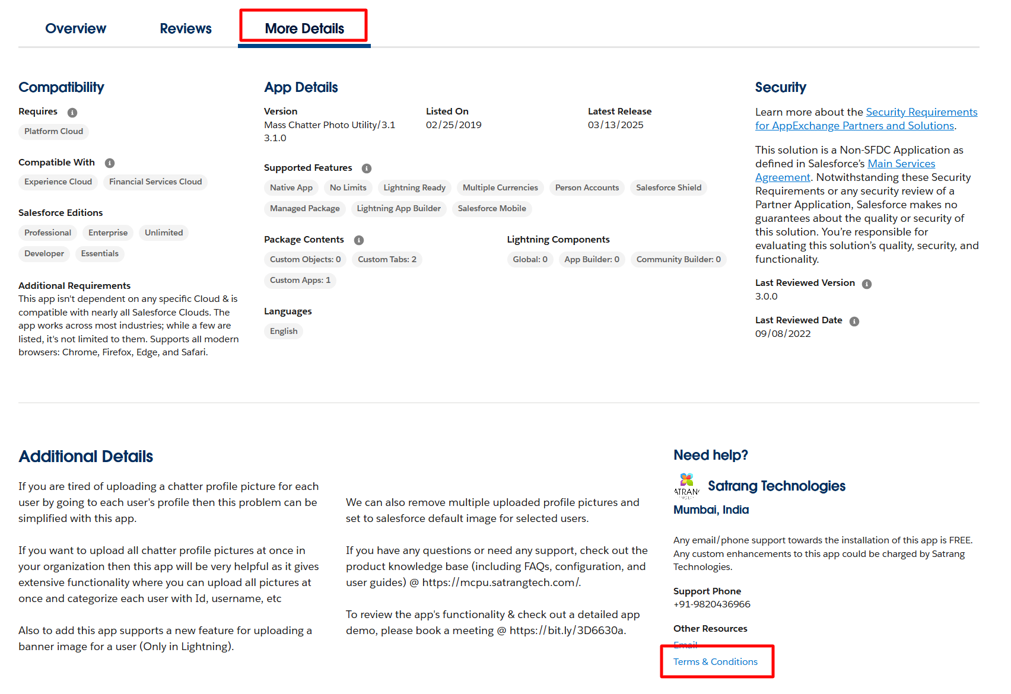Screen dimensions: 1011x694
Task: Click the Security section heading
Action: click(x=781, y=88)
